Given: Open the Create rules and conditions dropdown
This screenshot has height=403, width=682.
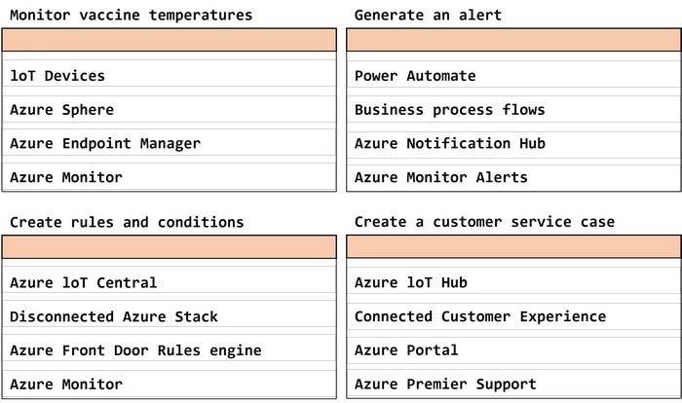Looking at the screenshot, I should (x=170, y=247).
